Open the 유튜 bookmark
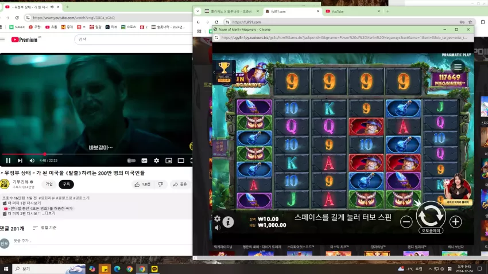488x274 pixels. (x=51, y=27)
